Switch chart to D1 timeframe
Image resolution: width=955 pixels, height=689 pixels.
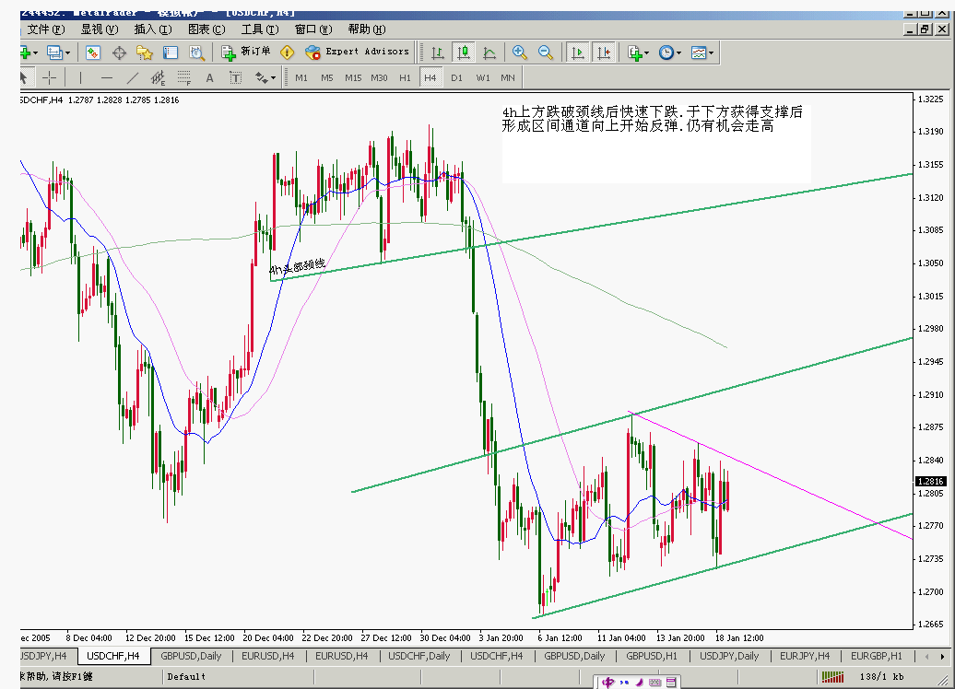[457, 78]
